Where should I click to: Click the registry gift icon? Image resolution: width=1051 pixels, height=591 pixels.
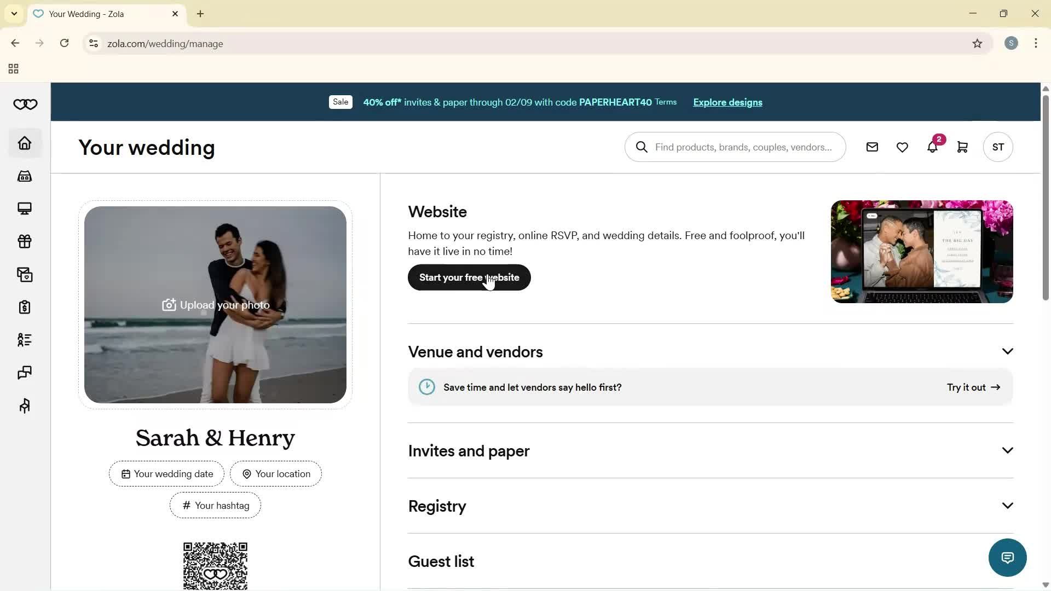pyautogui.click(x=25, y=241)
